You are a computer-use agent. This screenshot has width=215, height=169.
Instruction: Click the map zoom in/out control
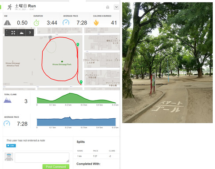[7, 33]
